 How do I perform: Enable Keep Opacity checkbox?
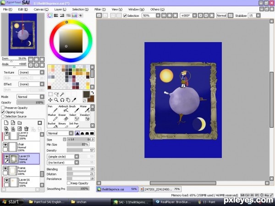[69, 183]
